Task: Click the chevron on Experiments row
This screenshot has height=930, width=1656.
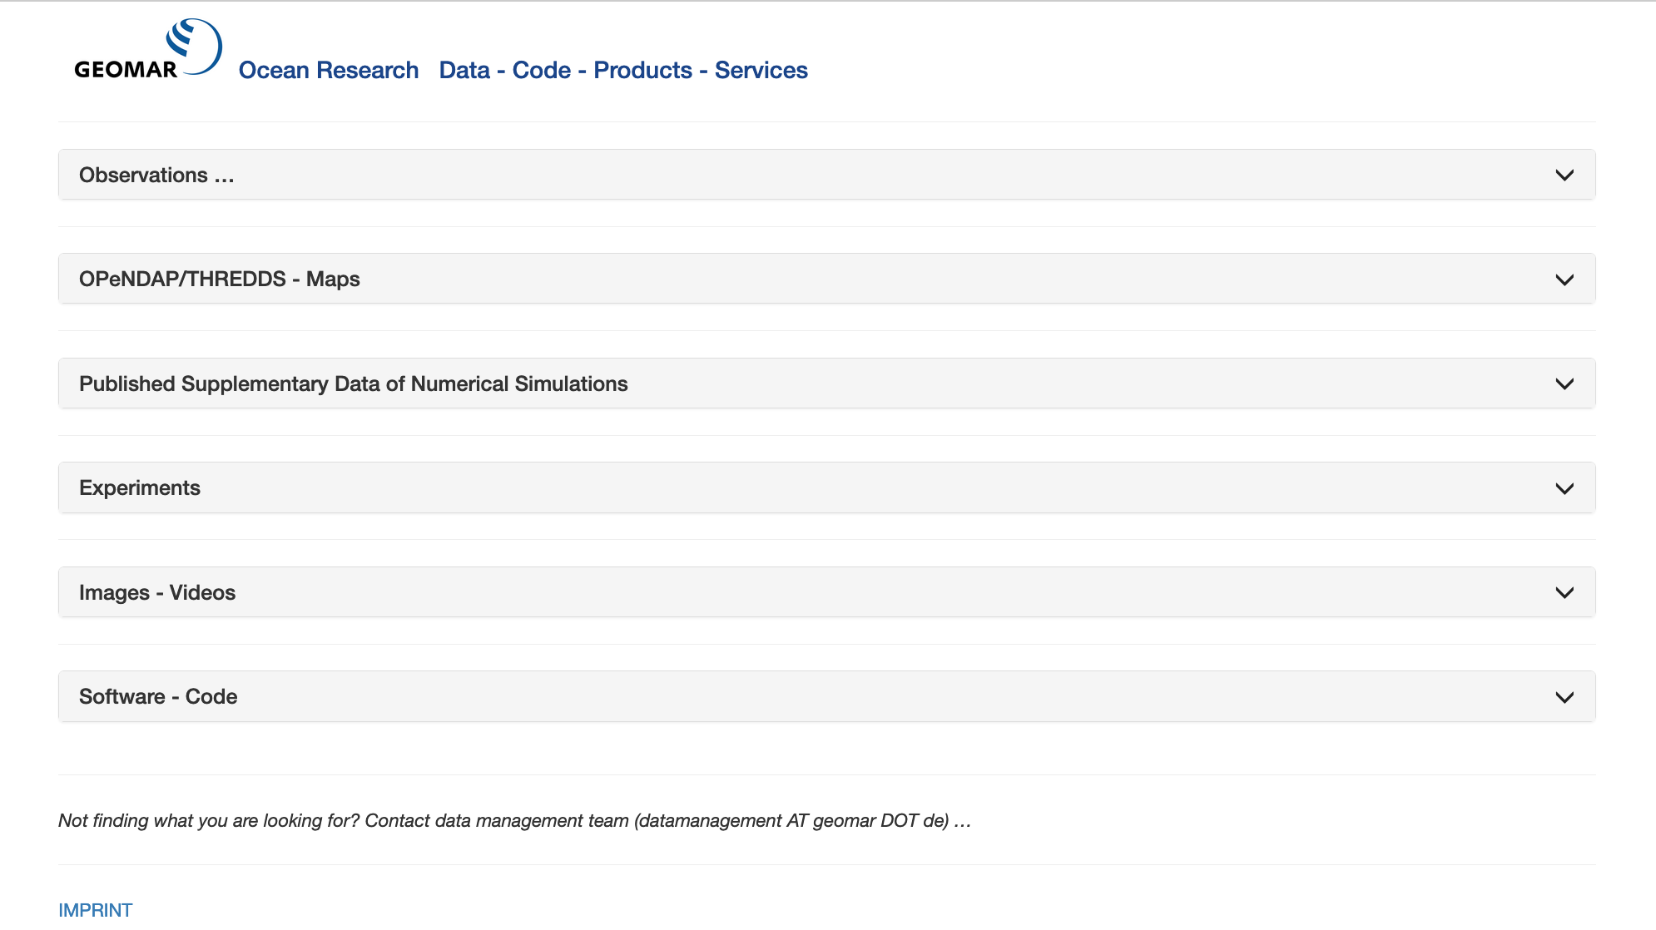Action: click(1564, 488)
